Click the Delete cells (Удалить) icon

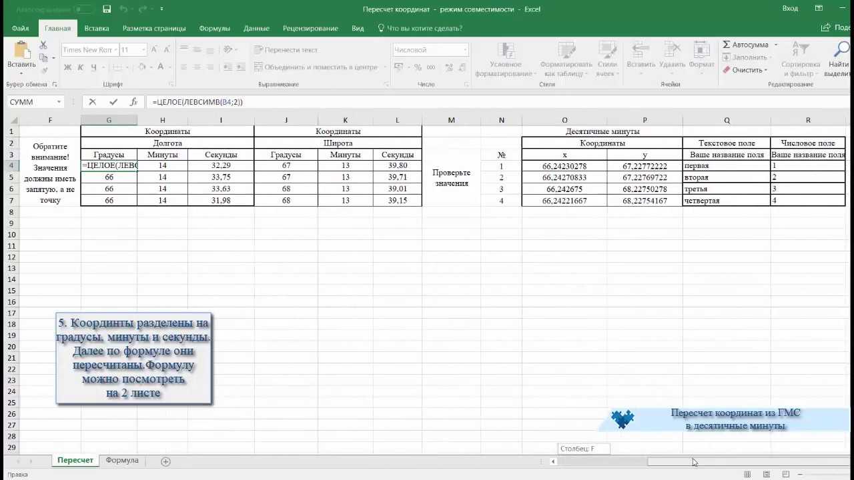pyautogui.click(x=672, y=51)
